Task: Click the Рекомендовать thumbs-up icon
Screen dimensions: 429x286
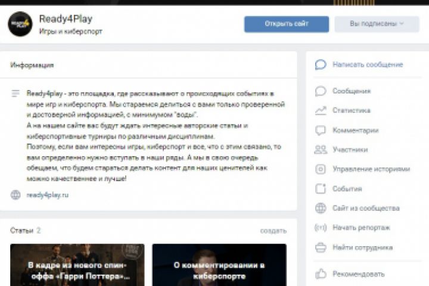Action: coord(321,273)
